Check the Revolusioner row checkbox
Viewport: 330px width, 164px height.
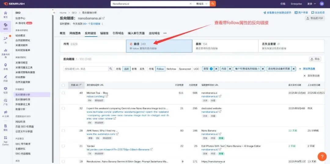coord(63,162)
